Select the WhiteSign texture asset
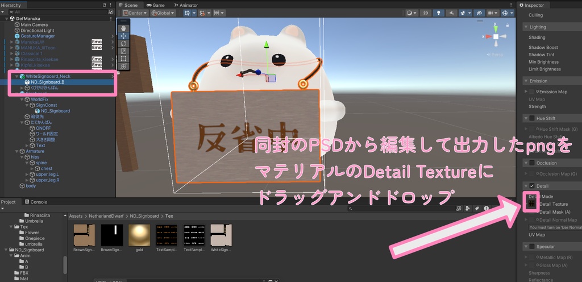 (x=221, y=238)
